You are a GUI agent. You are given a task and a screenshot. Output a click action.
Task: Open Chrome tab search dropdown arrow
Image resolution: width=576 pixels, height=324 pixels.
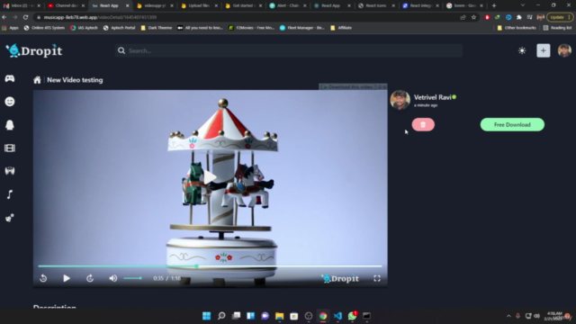click(x=522, y=5)
